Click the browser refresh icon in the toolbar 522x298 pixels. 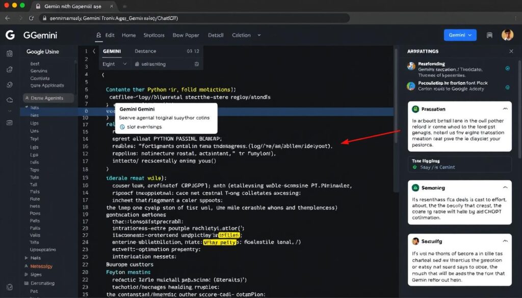point(32,18)
